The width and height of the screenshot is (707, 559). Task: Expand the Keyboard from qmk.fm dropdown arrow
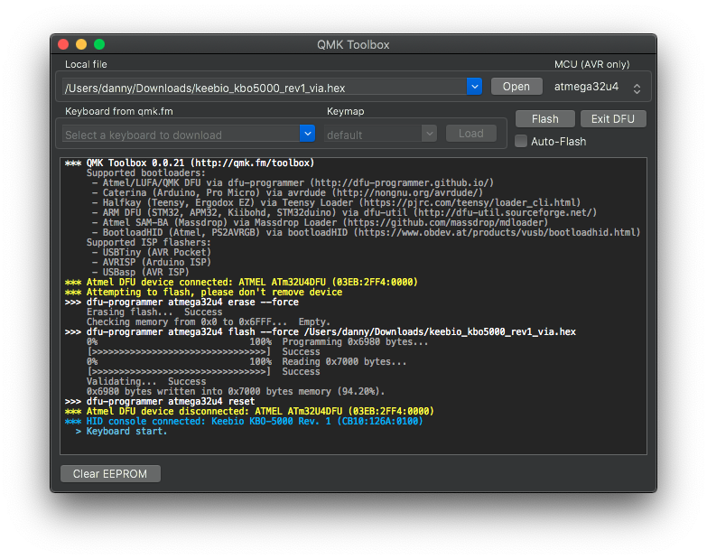click(307, 134)
